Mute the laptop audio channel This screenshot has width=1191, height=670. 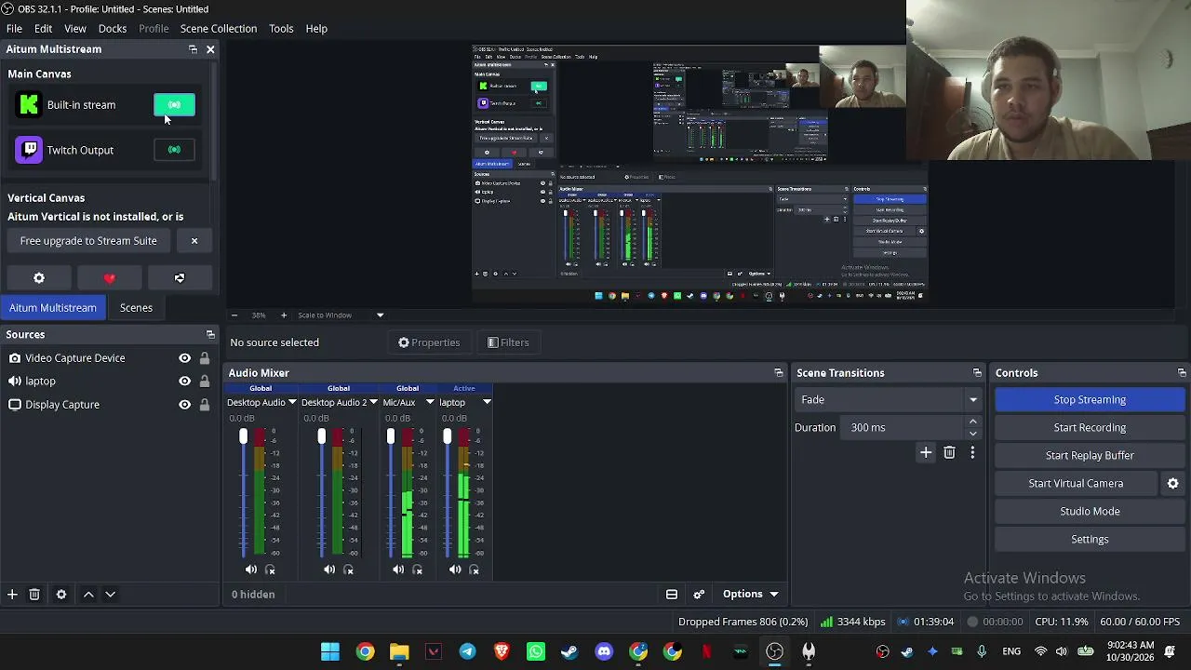(x=455, y=569)
